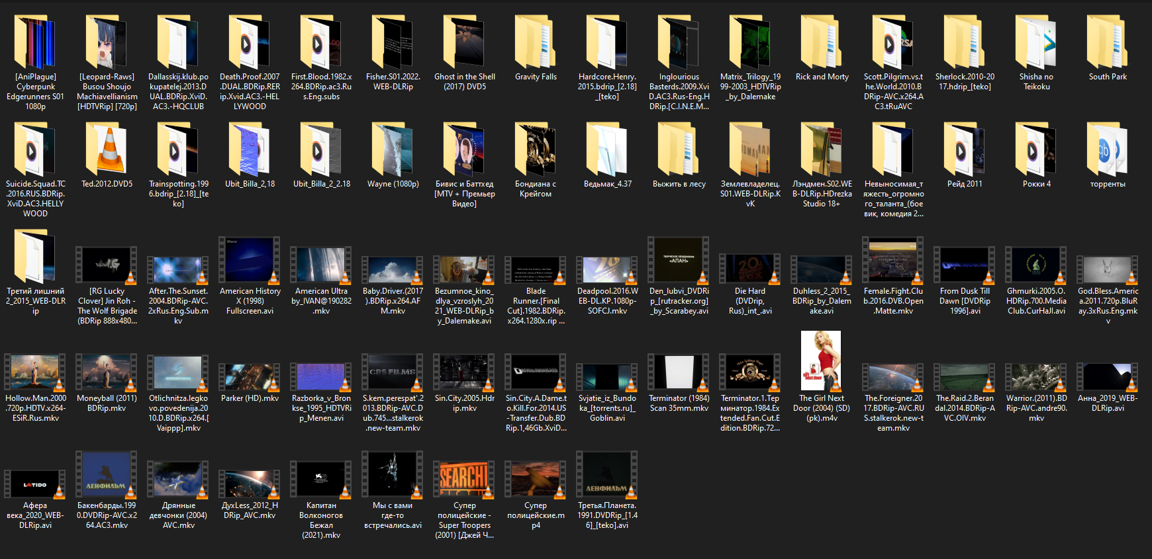This screenshot has width=1152, height=559.
Task: Select the Капитан Волконогов Бежал thumbnail
Action: 321,480
